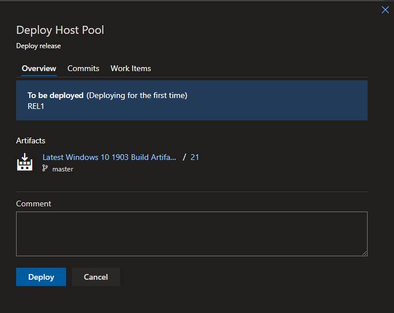The width and height of the screenshot is (394, 313).
Task: Open the Commits tab
Action: tap(83, 68)
